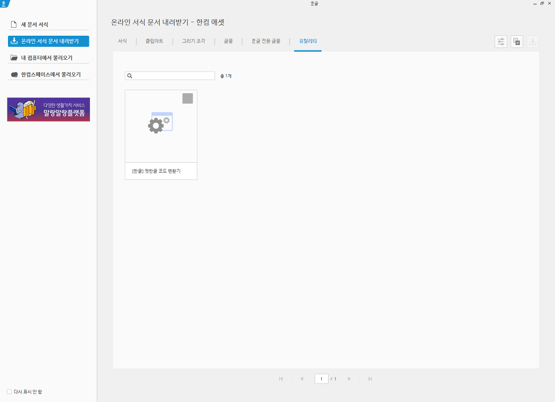This screenshot has width=555, height=402.
Task: Restore down the 한글 window
Action: point(542,4)
